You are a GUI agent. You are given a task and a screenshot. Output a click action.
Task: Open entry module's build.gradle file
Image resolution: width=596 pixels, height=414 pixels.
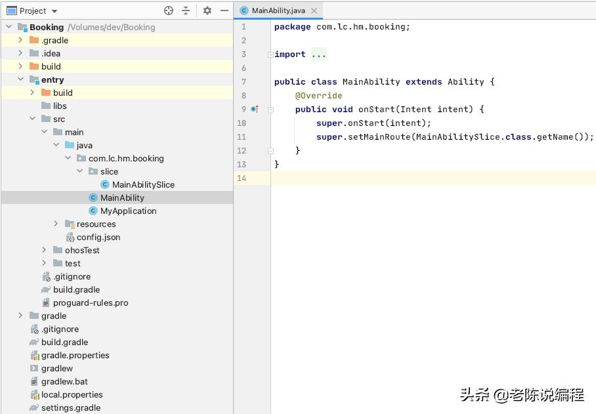[x=76, y=289]
